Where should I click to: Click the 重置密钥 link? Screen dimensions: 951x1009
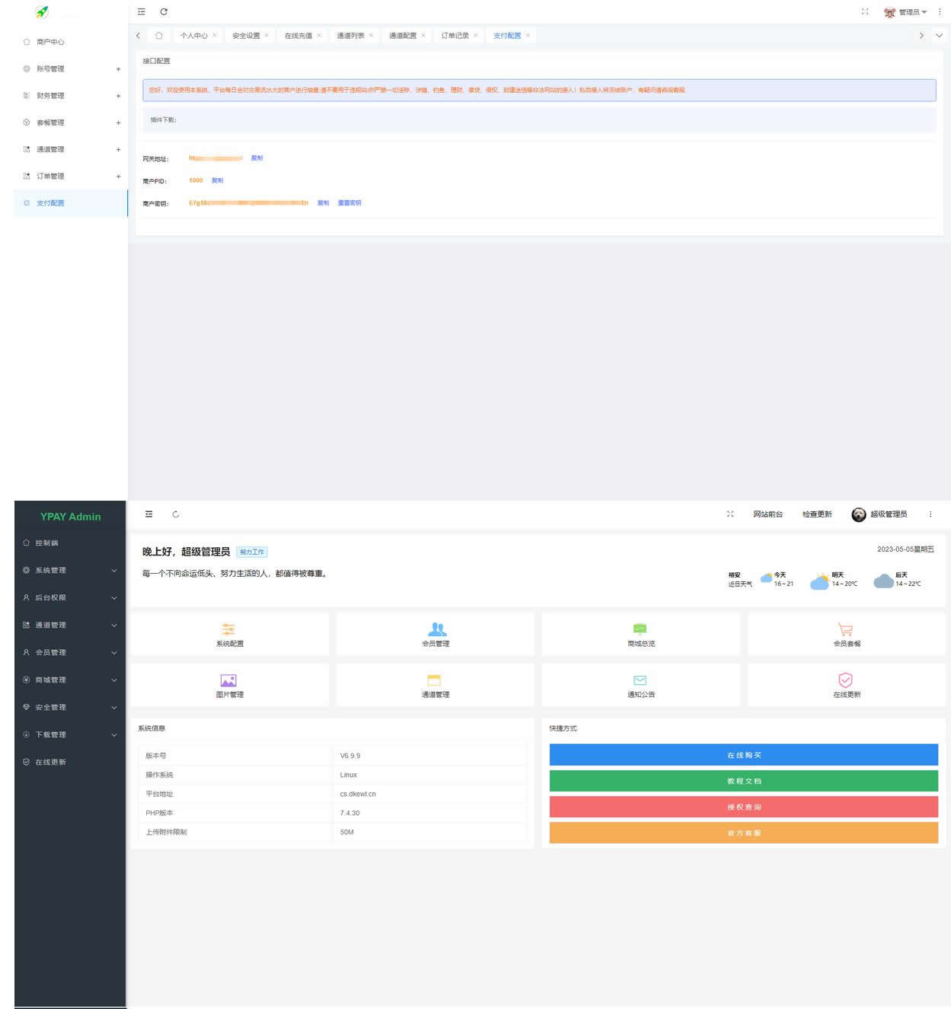click(x=349, y=203)
